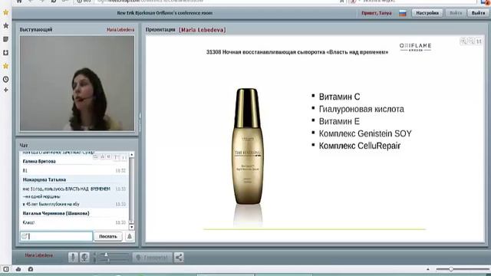The width and height of the screenshot is (491, 276).
Task: Click the browser zoom slider at bottom right
Action: (462, 269)
